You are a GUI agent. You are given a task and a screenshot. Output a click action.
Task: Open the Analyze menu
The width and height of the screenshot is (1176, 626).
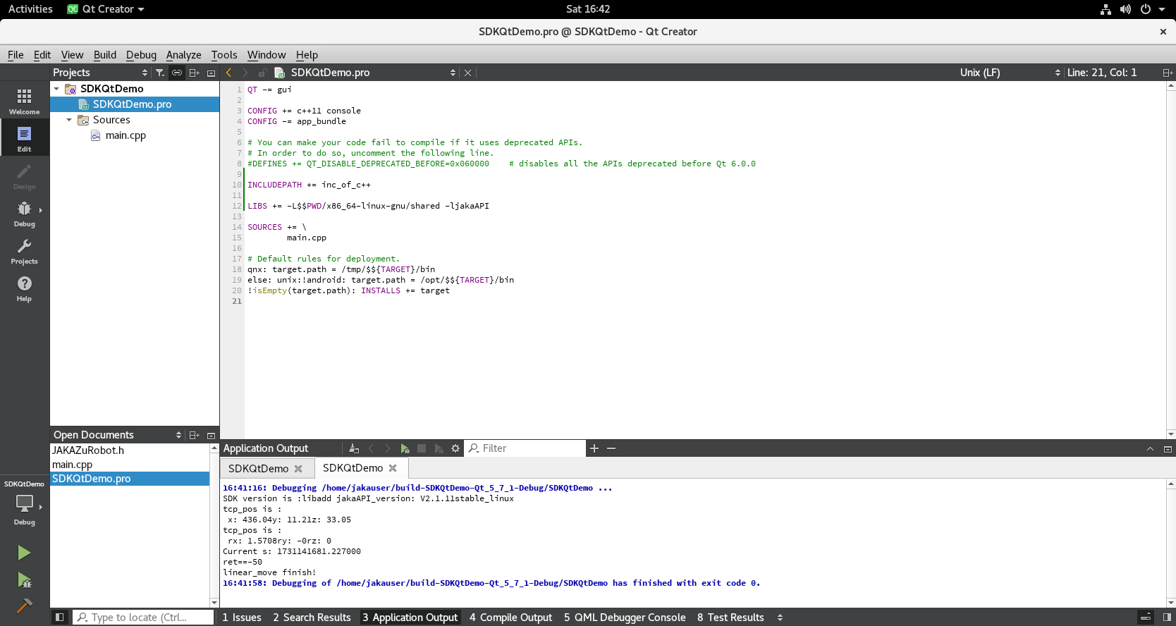coord(183,55)
